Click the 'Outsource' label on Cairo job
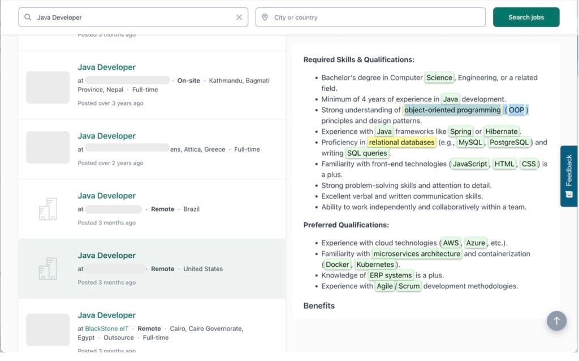579x361 pixels. 119,337
